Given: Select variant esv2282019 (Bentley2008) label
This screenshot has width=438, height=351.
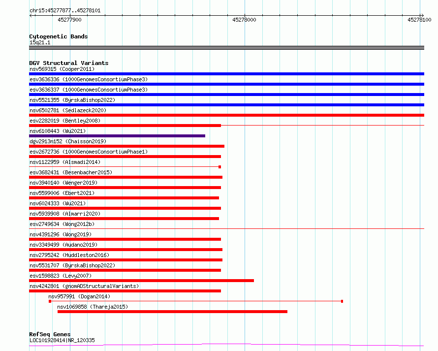Looking at the screenshot, I should 65,121.
